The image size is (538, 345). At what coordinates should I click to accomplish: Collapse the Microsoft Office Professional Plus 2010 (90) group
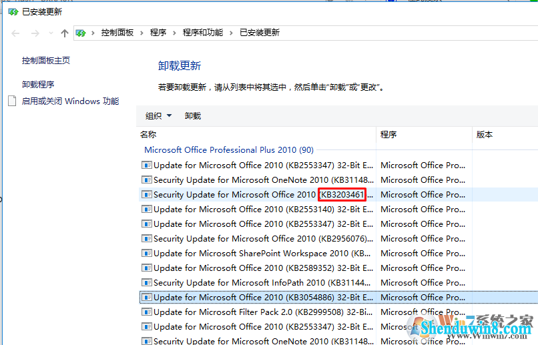click(229, 150)
